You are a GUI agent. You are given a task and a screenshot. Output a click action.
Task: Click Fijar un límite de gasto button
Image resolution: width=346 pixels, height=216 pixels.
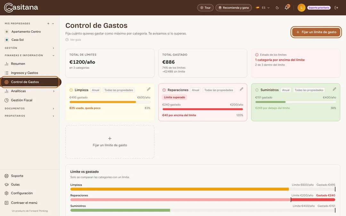[x=316, y=32]
